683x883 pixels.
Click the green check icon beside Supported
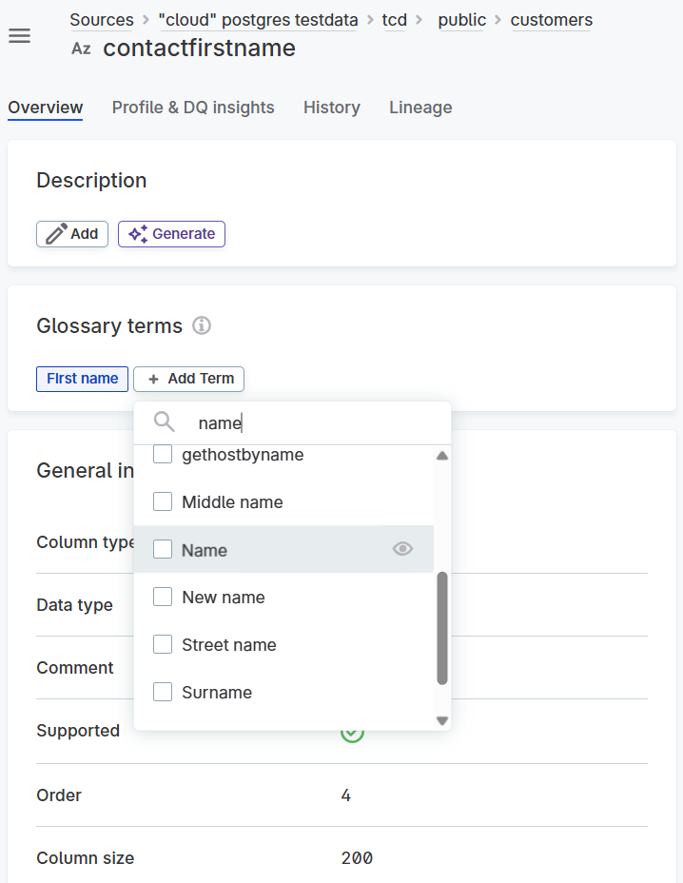[352, 732]
